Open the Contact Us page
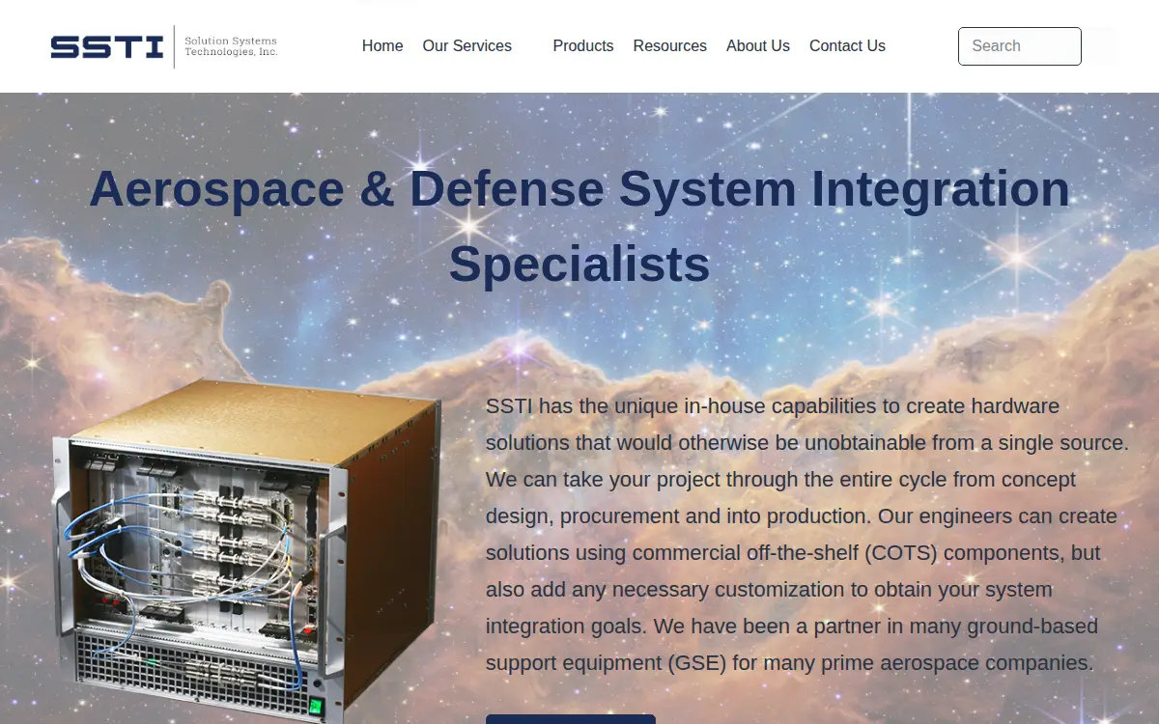Screen dimensions: 1159x724 [x=847, y=46]
